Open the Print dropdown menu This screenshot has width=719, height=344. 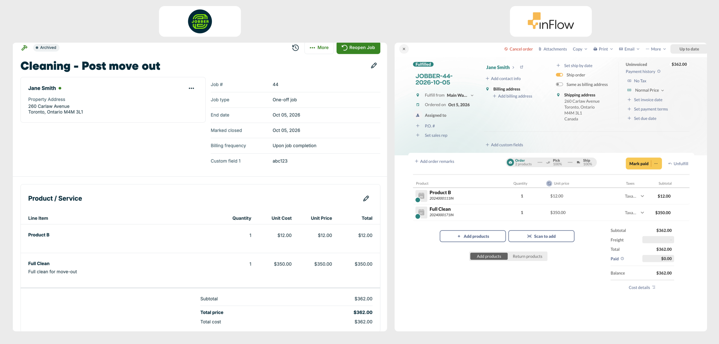tap(603, 49)
